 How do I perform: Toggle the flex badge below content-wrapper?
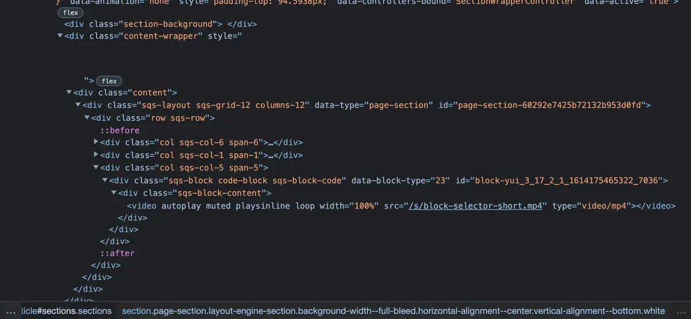109,81
